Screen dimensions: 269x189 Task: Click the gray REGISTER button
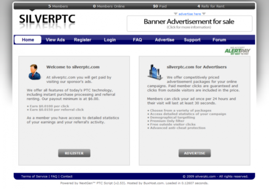tap(74, 153)
